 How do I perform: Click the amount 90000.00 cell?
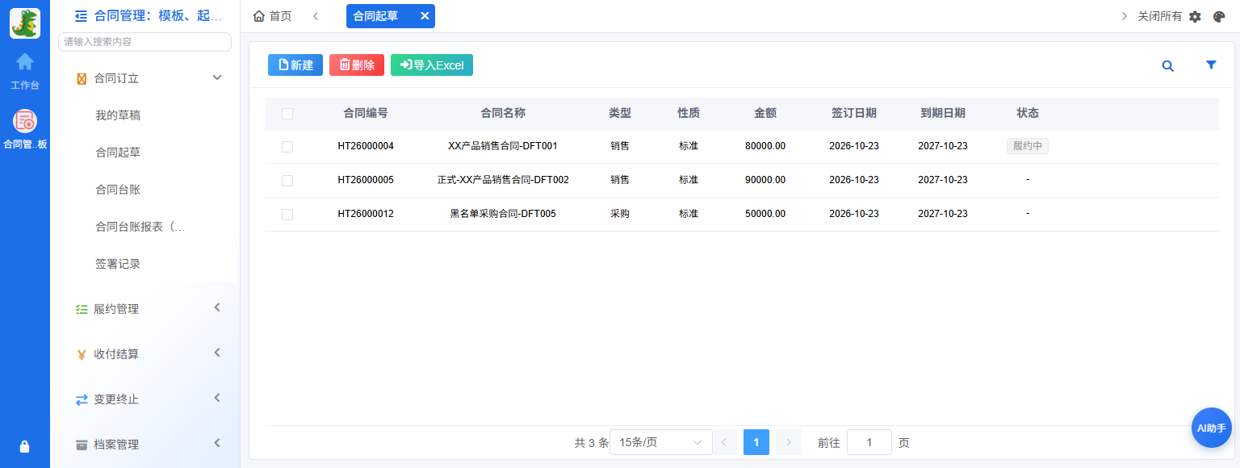tap(765, 180)
